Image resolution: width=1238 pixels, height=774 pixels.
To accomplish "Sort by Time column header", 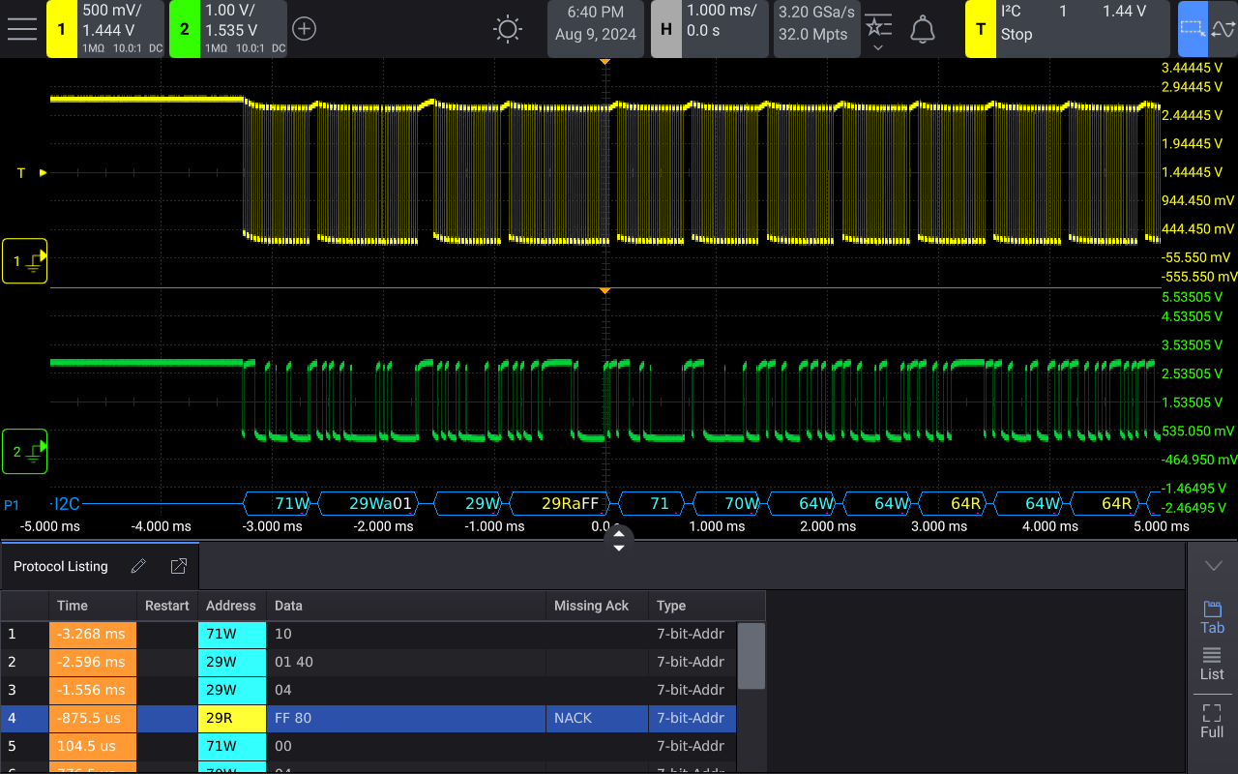I will [x=93, y=606].
